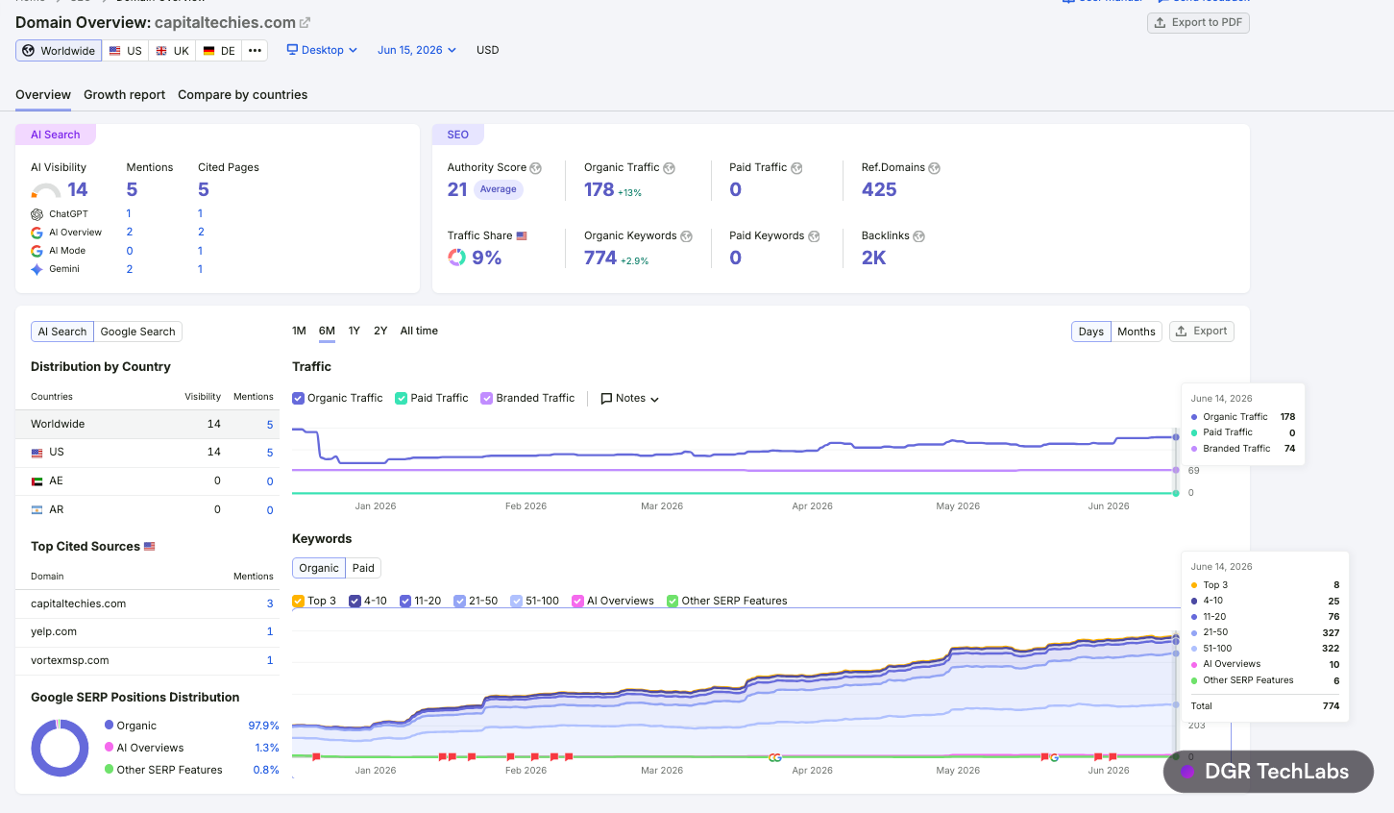Select AI Search distribution tab
The width and height of the screenshot is (1394, 813).
[62, 332]
